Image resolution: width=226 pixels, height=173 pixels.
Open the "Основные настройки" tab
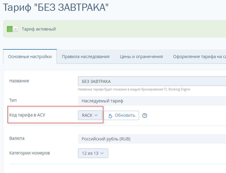point(30,57)
